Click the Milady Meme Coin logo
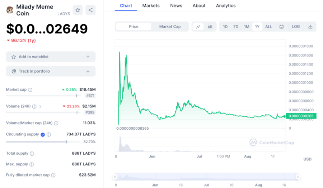The image size is (323, 188). pos(10,10)
